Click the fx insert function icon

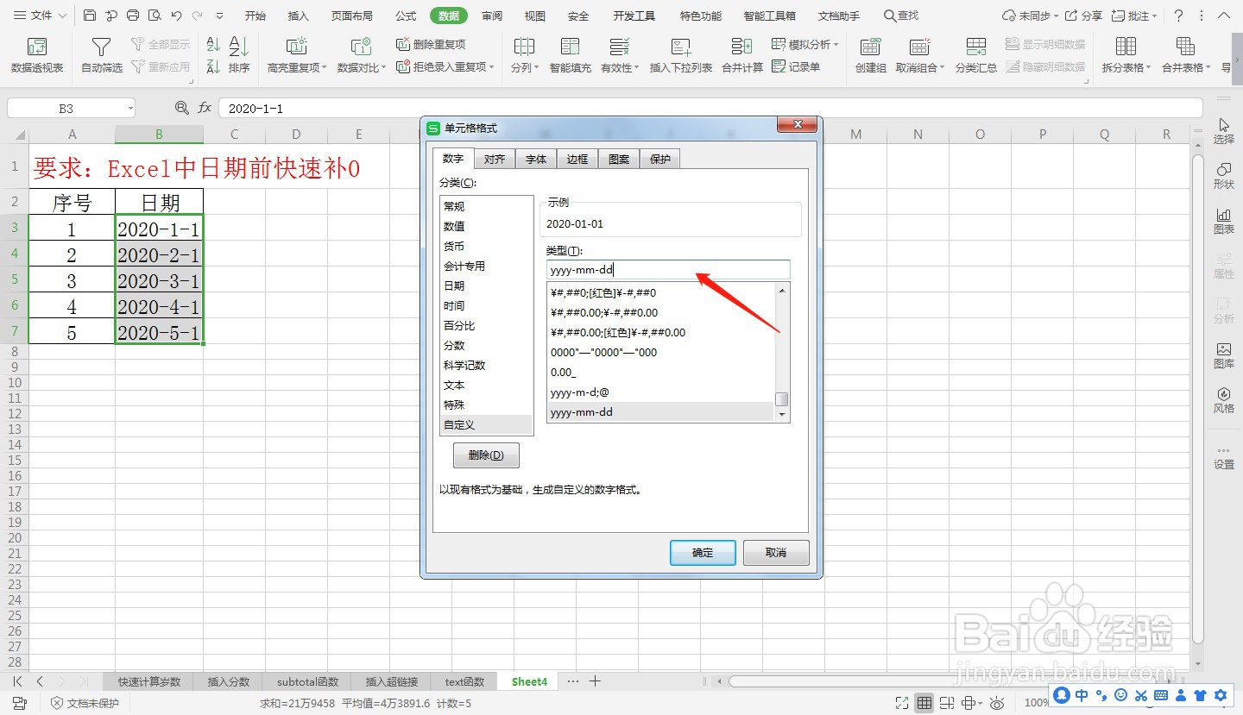click(205, 108)
